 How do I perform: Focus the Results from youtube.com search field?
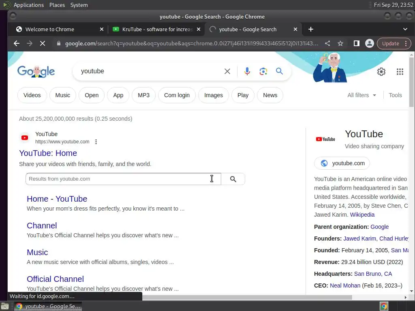pyautogui.click(x=123, y=179)
